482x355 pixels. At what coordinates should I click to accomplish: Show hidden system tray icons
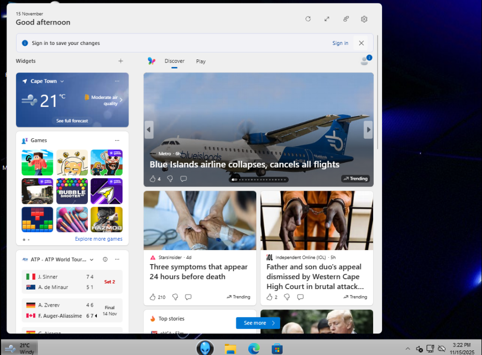click(x=408, y=349)
